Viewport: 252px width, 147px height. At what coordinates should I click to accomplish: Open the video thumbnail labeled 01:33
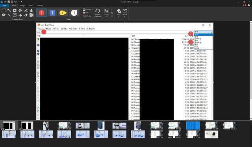[156, 134]
